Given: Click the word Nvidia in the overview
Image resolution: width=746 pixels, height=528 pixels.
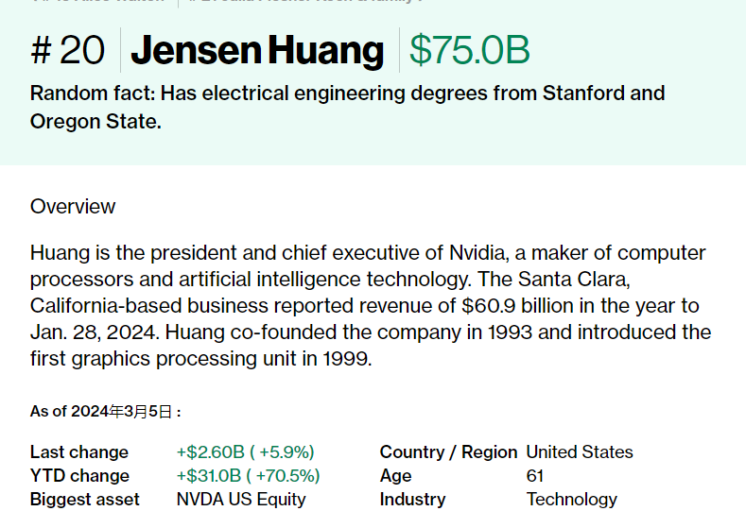Looking at the screenshot, I should [478, 253].
